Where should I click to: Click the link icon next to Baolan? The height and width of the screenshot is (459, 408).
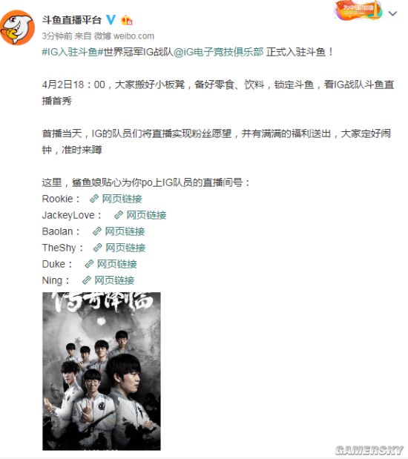[x=96, y=231]
